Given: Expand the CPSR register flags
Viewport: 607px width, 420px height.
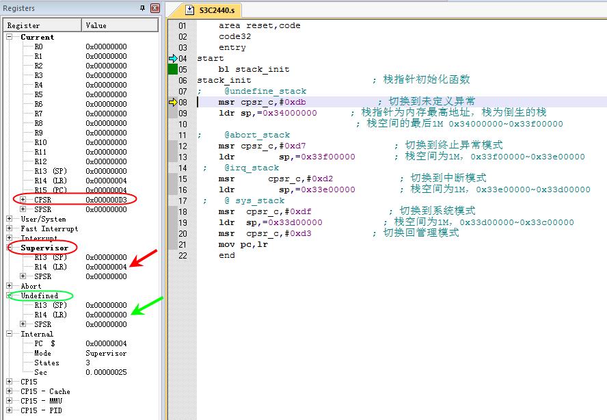Looking at the screenshot, I should [x=23, y=200].
